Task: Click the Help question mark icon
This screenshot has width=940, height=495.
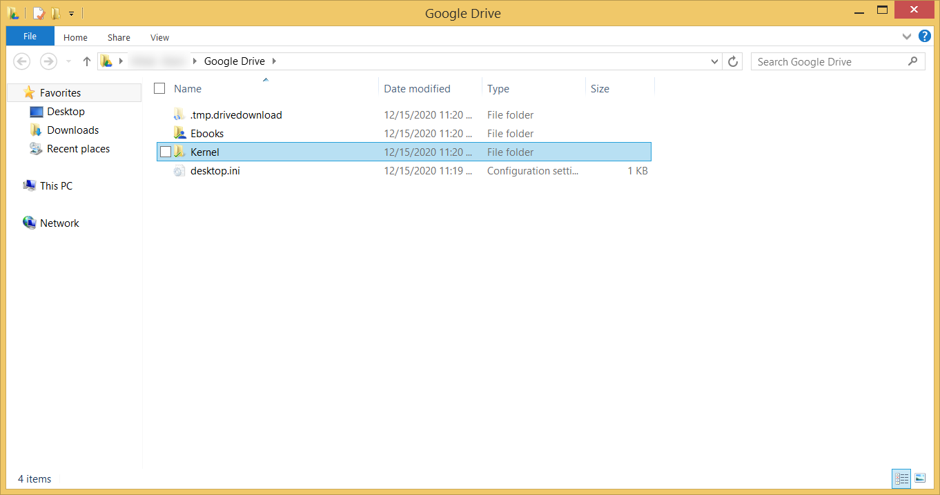Action: (924, 35)
